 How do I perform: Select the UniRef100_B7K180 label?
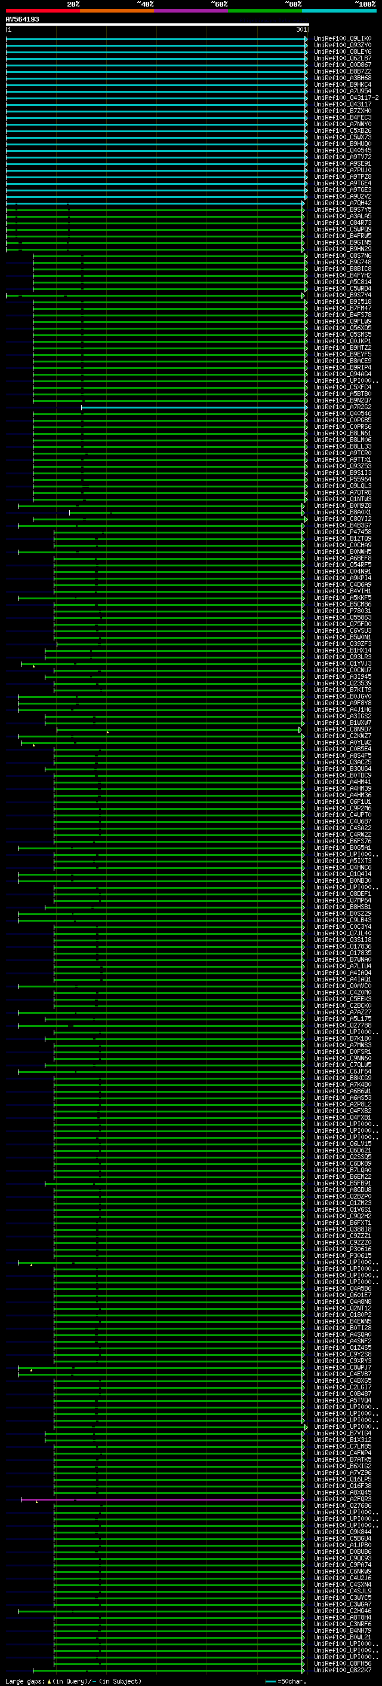coord(342,1039)
